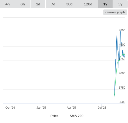Click the green SMA 200 legend line swatch

pyautogui.click(x=66, y=116)
